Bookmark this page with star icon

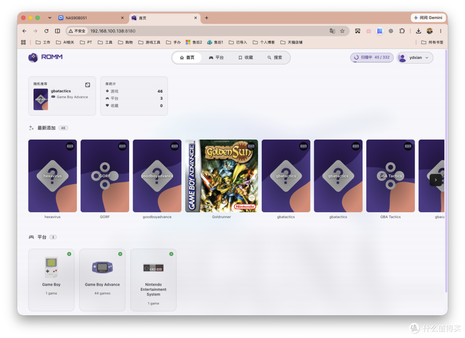pos(342,31)
